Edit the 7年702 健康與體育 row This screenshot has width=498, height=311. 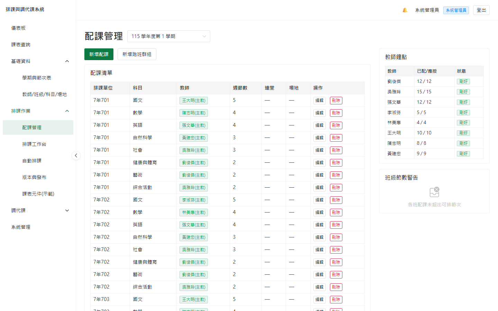320,262
